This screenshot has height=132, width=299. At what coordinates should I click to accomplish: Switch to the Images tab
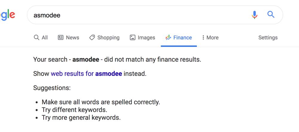(x=146, y=38)
